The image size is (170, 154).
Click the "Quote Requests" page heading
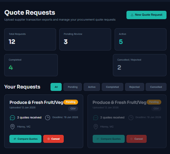click(30, 13)
